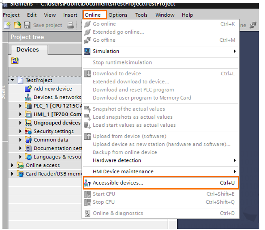Screen dimensions: 265x230
Task: Expand the Security settings node
Action: click(x=20, y=131)
